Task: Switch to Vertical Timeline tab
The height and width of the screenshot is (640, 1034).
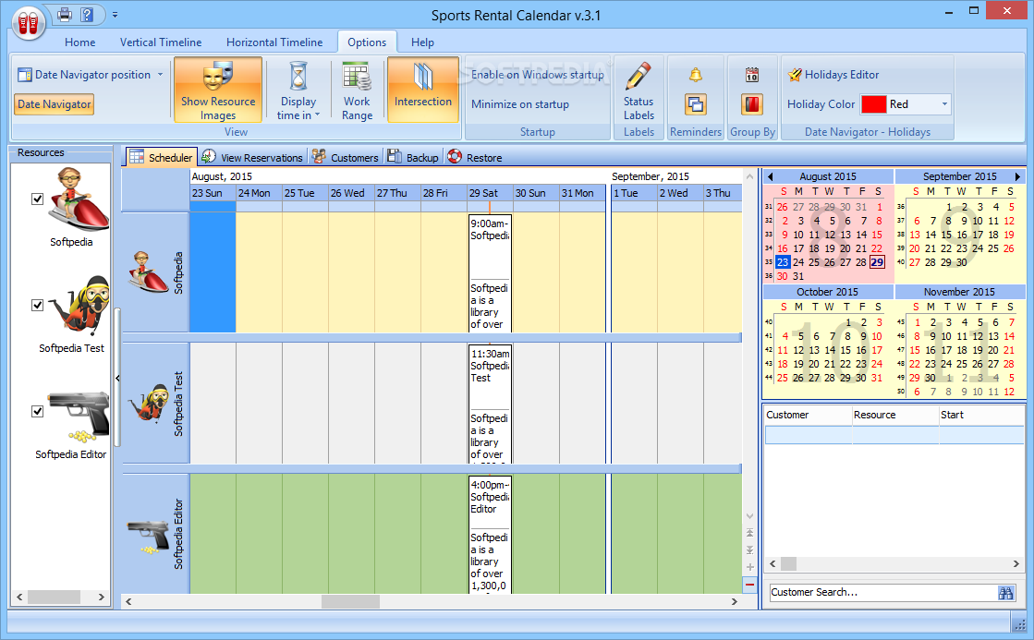Action: [160, 42]
